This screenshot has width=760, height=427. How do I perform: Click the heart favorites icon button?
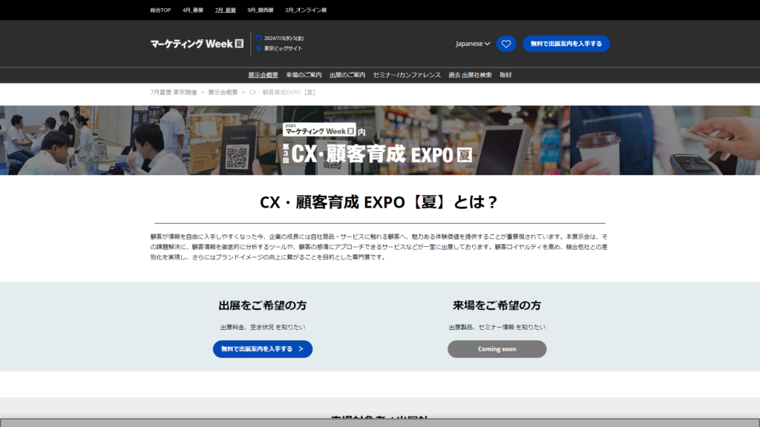pos(506,44)
